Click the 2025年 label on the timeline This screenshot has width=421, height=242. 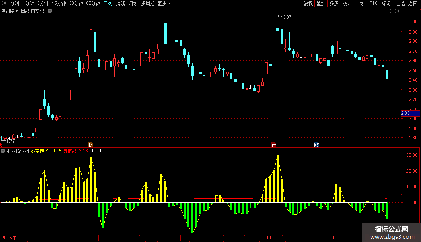[x=9, y=238]
